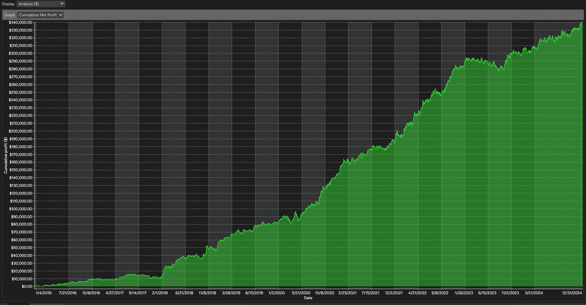Click the 9/14/2017 date label
Screen dimensions: 586x305
pyautogui.click(x=138, y=293)
